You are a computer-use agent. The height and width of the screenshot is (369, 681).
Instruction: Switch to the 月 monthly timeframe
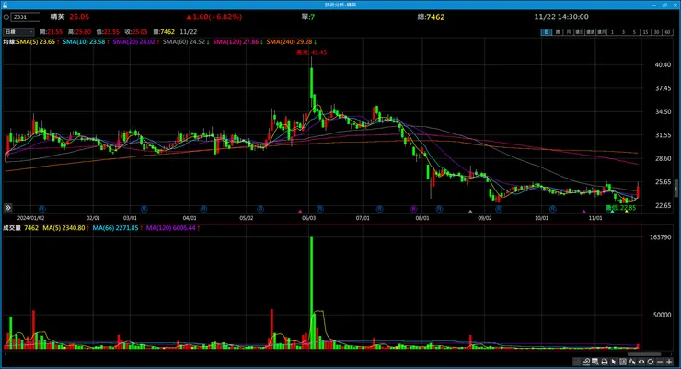[x=569, y=32]
